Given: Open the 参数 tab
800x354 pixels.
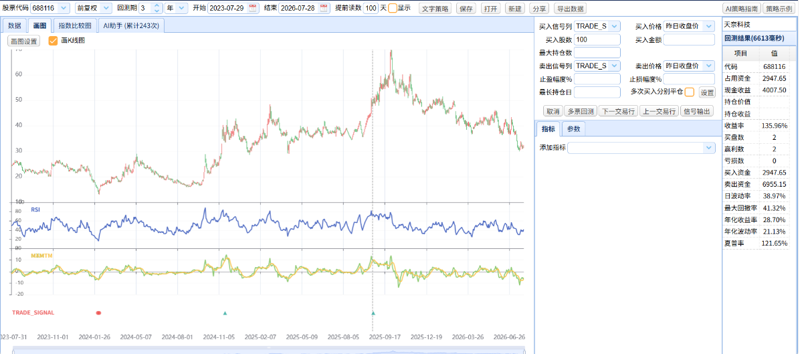Looking at the screenshot, I should (x=573, y=129).
